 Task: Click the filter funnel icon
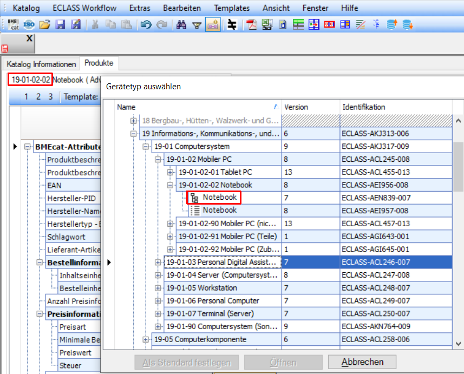click(197, 25)
